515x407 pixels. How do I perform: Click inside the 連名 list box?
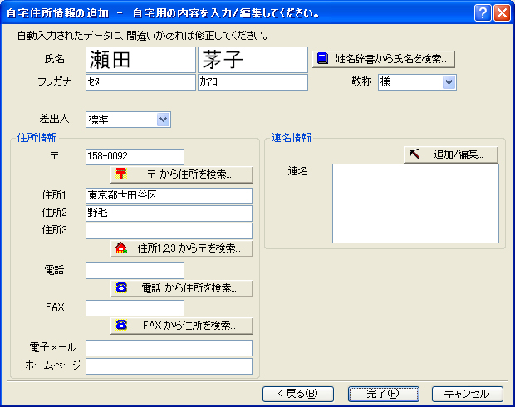click(x=415, y=203)
